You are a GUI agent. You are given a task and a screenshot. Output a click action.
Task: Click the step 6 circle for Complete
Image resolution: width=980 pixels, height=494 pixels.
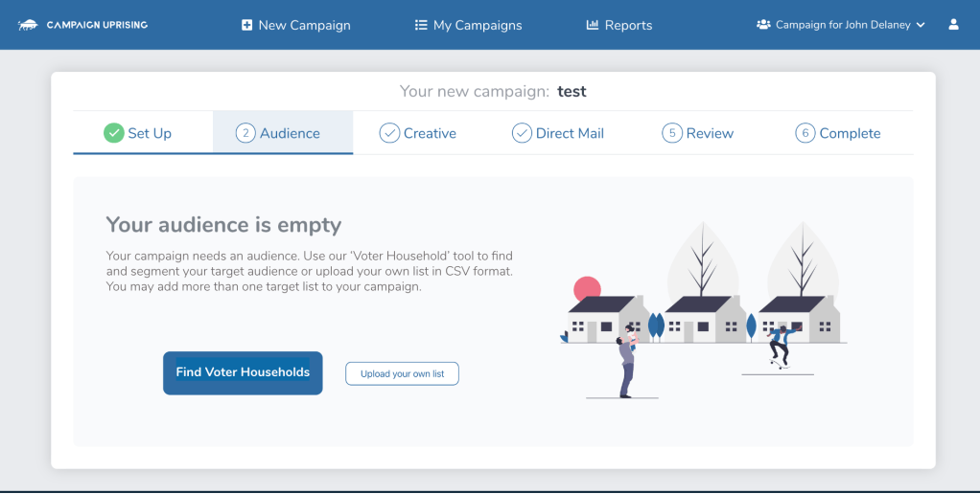(x=805, y=133)
